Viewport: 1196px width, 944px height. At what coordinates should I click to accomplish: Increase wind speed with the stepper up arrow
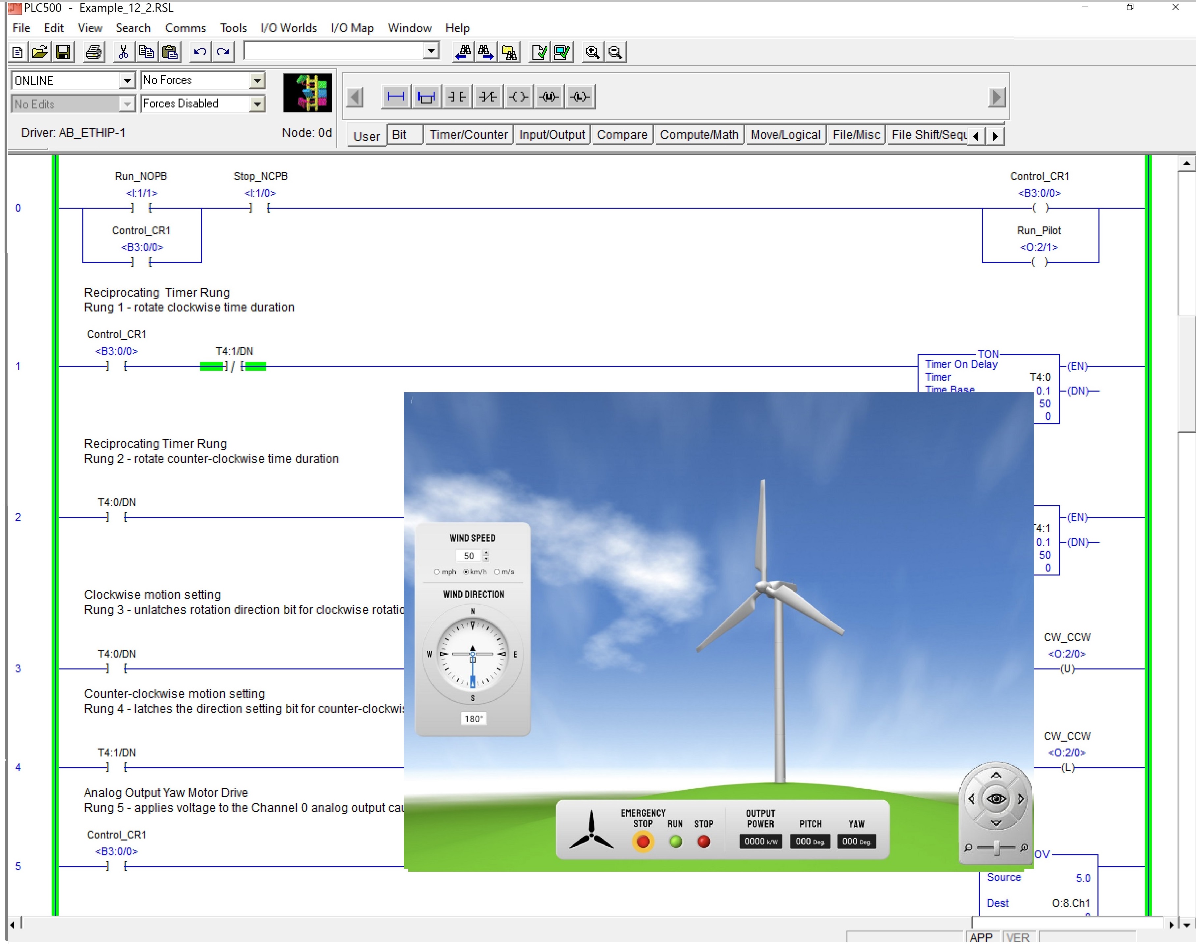pos(486,552)
